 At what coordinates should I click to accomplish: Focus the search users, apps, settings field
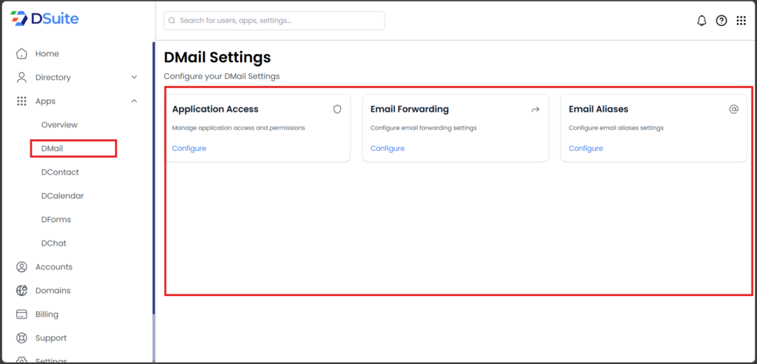coord(274,21)
